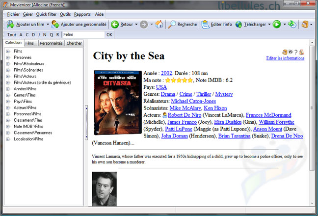The height and width of the screenshot is (216, 318).
Task: Open the USA country link
Action: pyautogui.click(x=161, y=87)
